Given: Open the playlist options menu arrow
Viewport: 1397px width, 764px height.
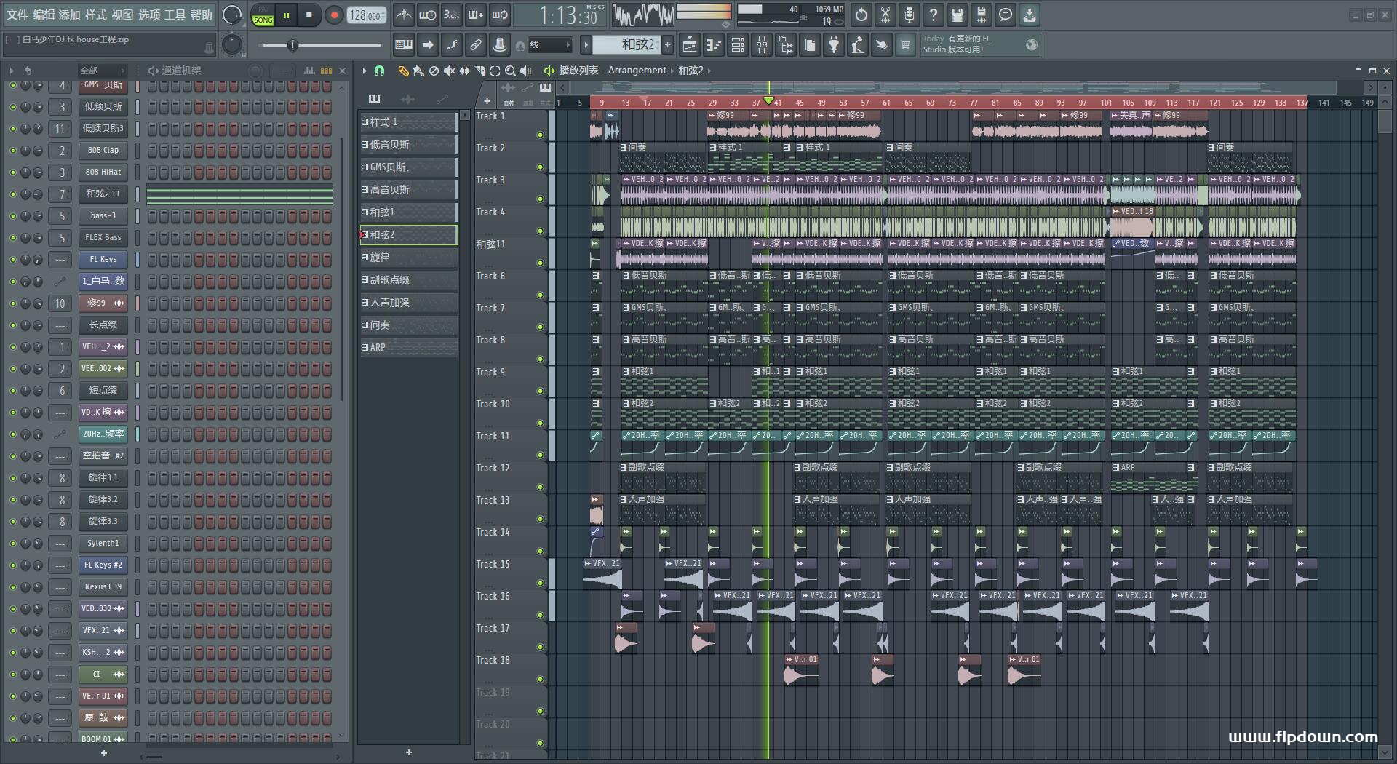Looking at the screenshot, I should [x=365, y=71].
